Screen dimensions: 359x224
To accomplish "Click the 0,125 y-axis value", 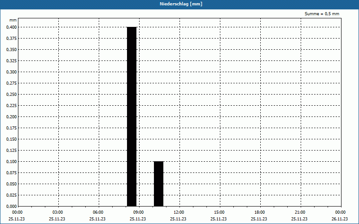I will (12, 151).
